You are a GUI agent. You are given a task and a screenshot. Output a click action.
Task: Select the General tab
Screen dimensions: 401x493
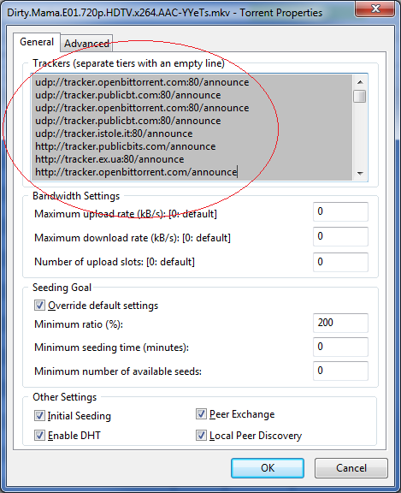click(37, 42)
